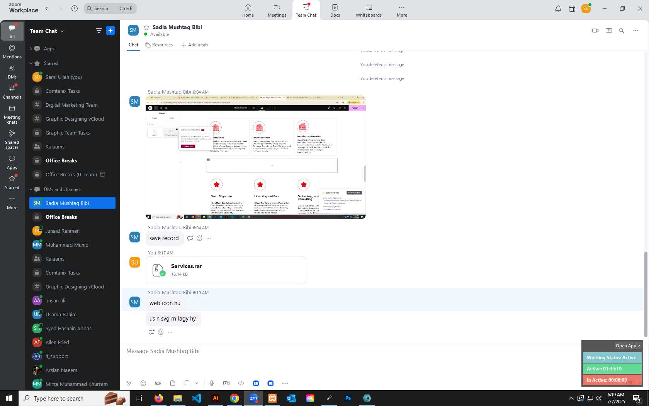The height and width of the screenshot is (406, 649).
Task: Open the notifications bell
Action: coord(558,9)
